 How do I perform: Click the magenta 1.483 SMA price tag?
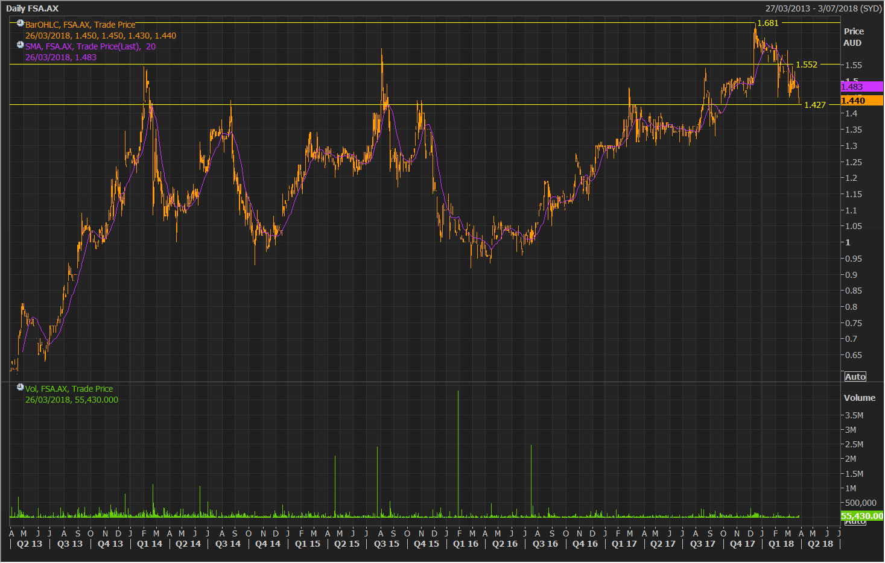(x=861, y=87)
